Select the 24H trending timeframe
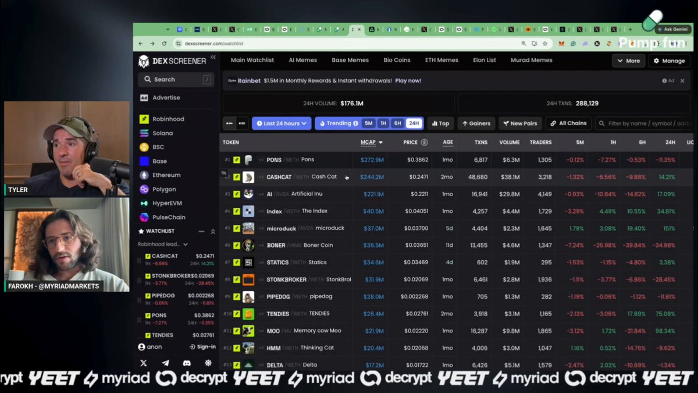This screenshot has width=698, height=393. pos(414,123)
